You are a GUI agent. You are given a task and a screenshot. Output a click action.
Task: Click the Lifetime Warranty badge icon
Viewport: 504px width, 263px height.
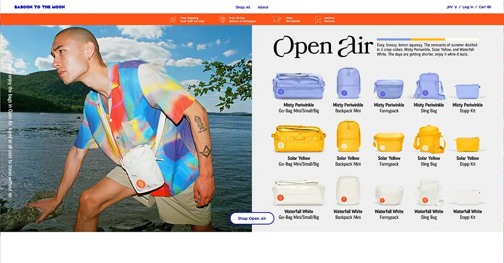pyautogui.click(x=318, y=20)
